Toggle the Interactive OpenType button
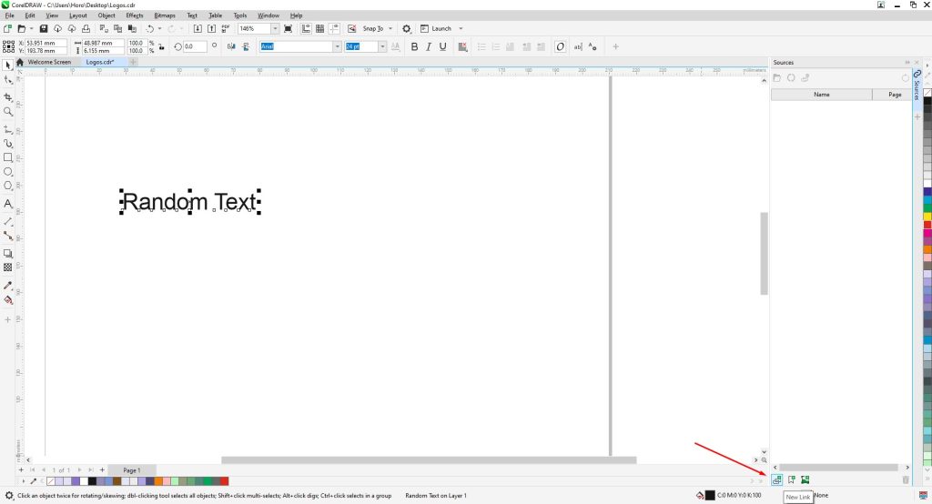The image size is (932, 504). [560, 46]
